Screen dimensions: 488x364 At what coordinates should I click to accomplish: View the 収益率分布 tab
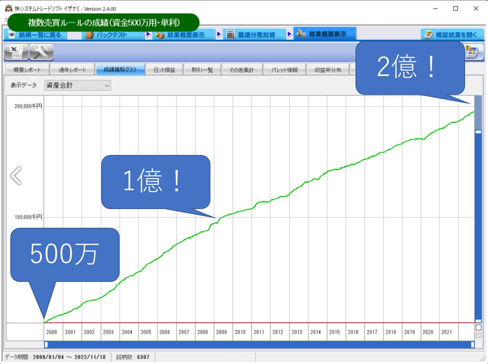point(328,70)
